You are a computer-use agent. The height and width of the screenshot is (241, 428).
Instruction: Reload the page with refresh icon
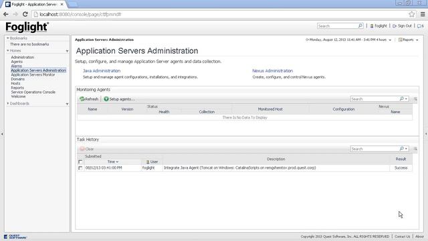pyautogui.click(x=25, y=14)
